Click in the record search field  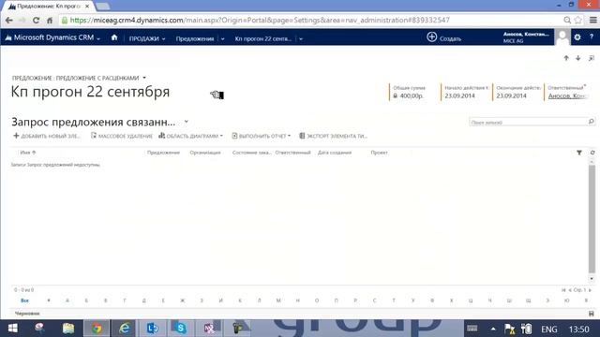[x=528, y=123]
